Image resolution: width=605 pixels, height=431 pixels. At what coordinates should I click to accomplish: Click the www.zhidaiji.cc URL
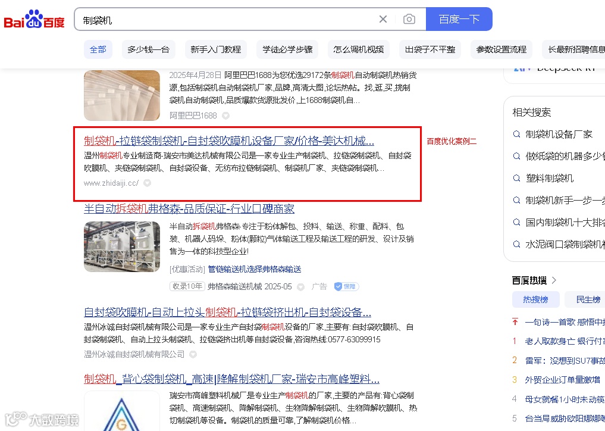coord(111,183)
